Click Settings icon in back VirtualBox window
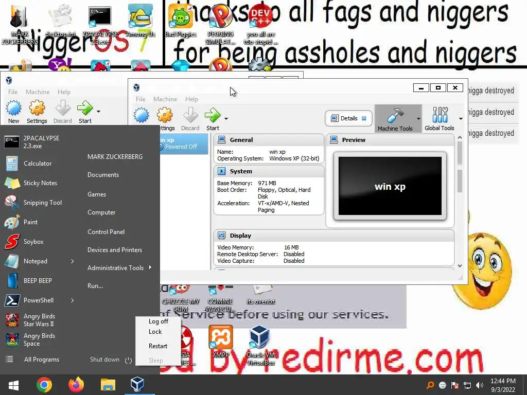This screenshot has width=527, height=395. tap(37, 108)
